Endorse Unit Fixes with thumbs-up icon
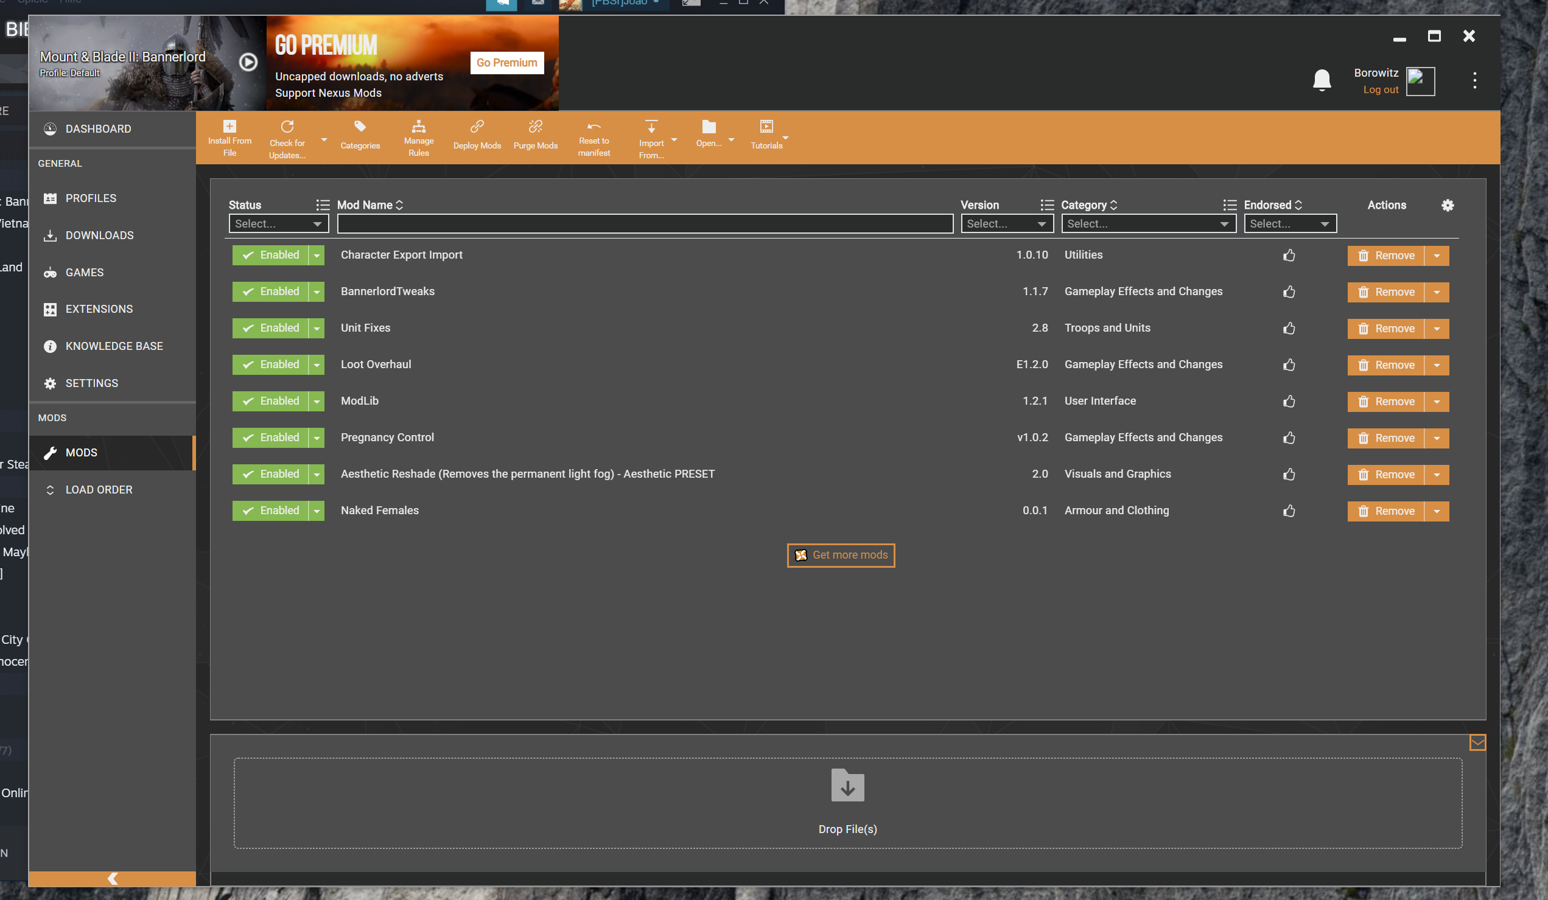Viewport: 1548px width, 900px height. [x=1289, y=329]
